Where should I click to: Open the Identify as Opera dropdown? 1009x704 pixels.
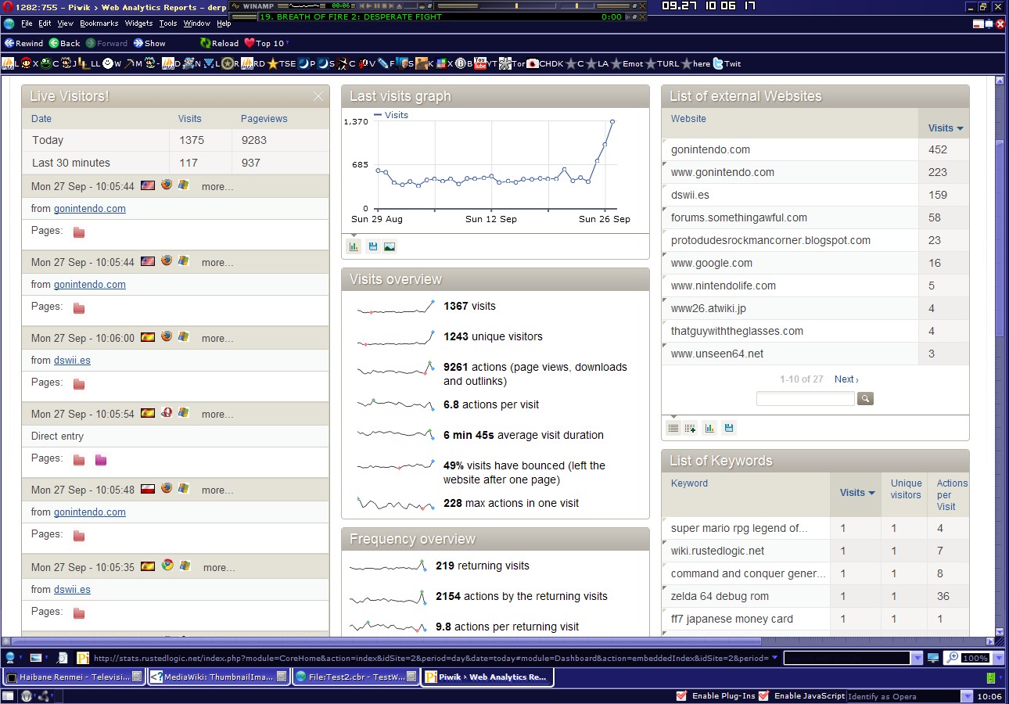[967, 696]
